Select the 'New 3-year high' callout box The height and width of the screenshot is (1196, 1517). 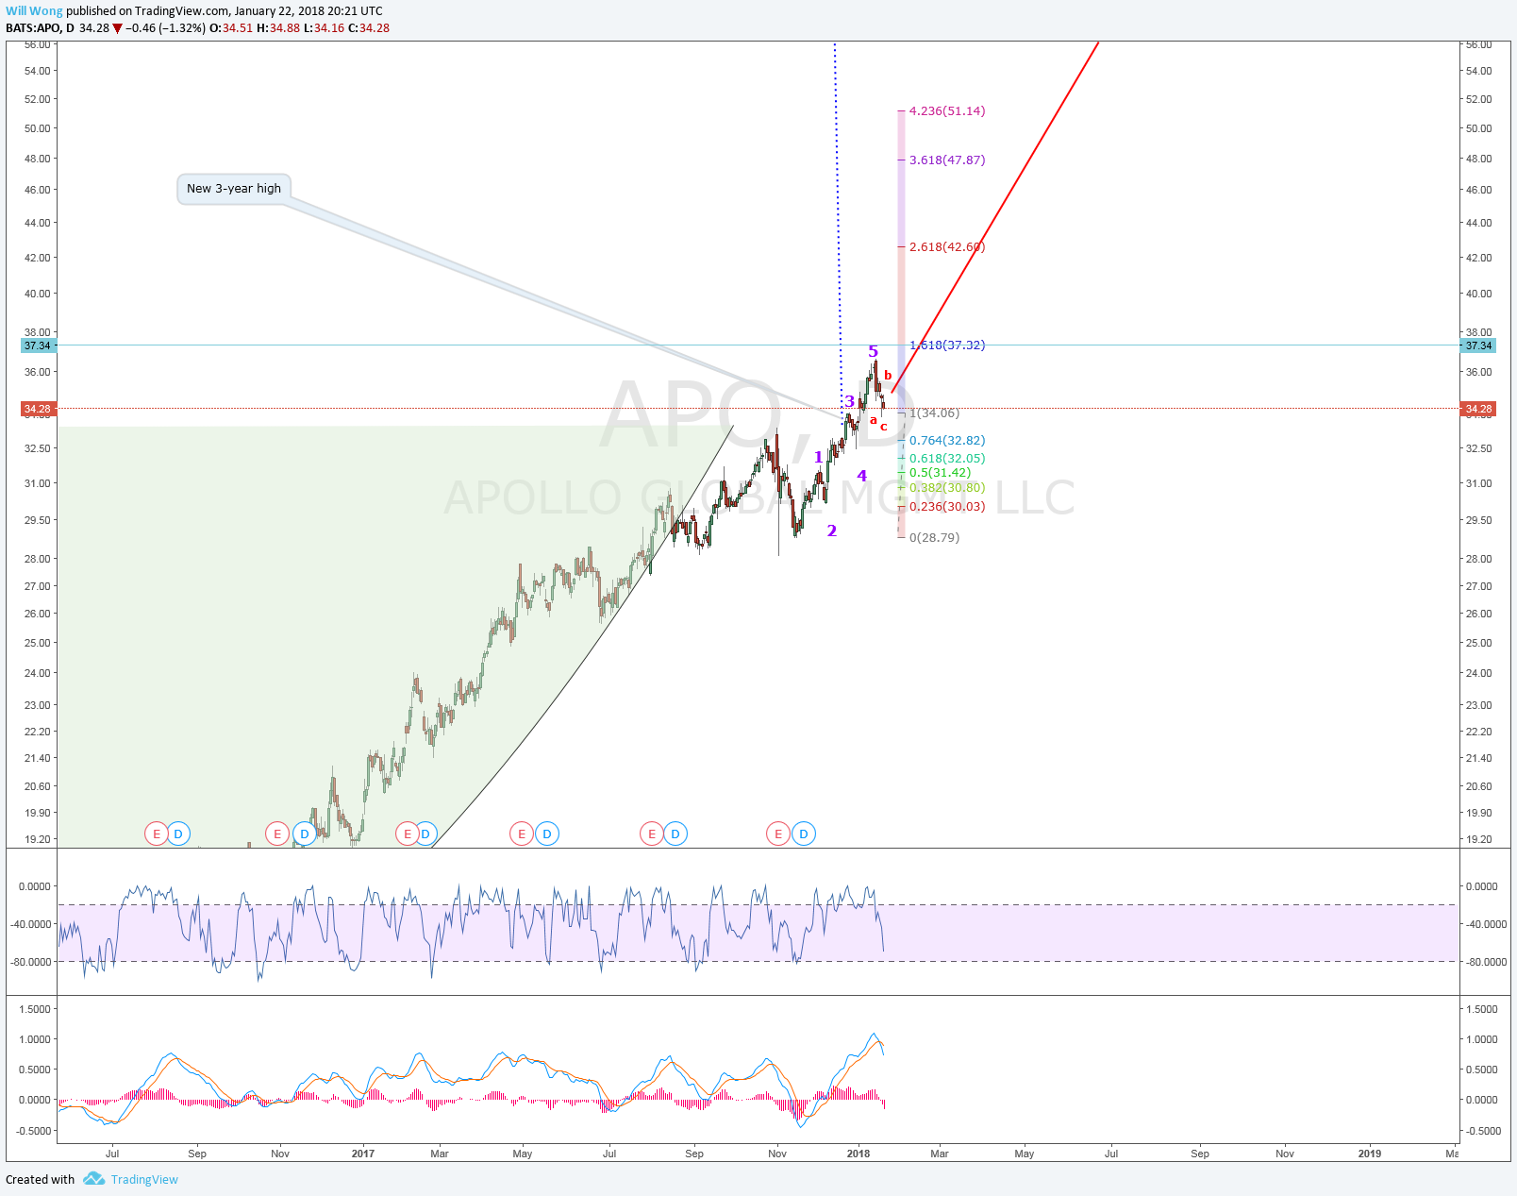pyautogui.click(x=234, y=189)
